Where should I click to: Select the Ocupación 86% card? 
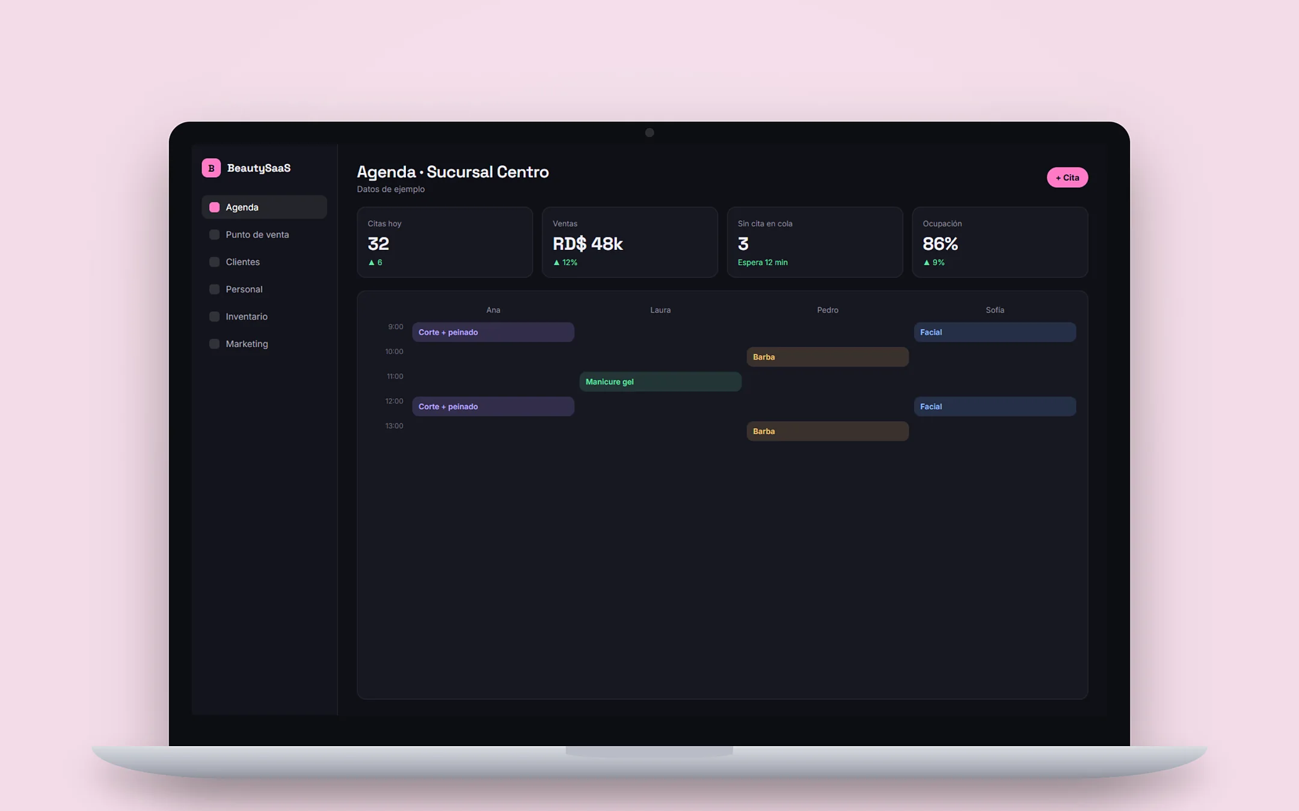(x=1000, y=242)
